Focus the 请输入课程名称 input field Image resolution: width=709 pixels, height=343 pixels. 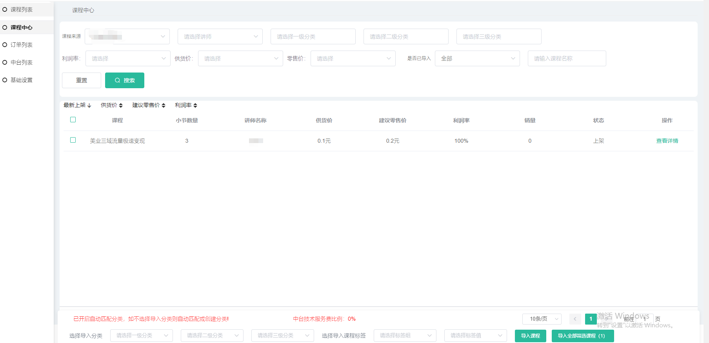pos(567,58)
